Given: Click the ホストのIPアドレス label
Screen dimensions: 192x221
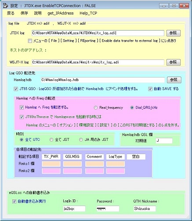Looking at the screenshot, I should click(28, 50).
